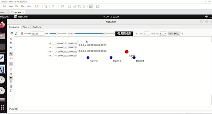The height and width of the screenshot is (114, 212).
Task: Click the unity mode icon
Action: pos(84,6)
